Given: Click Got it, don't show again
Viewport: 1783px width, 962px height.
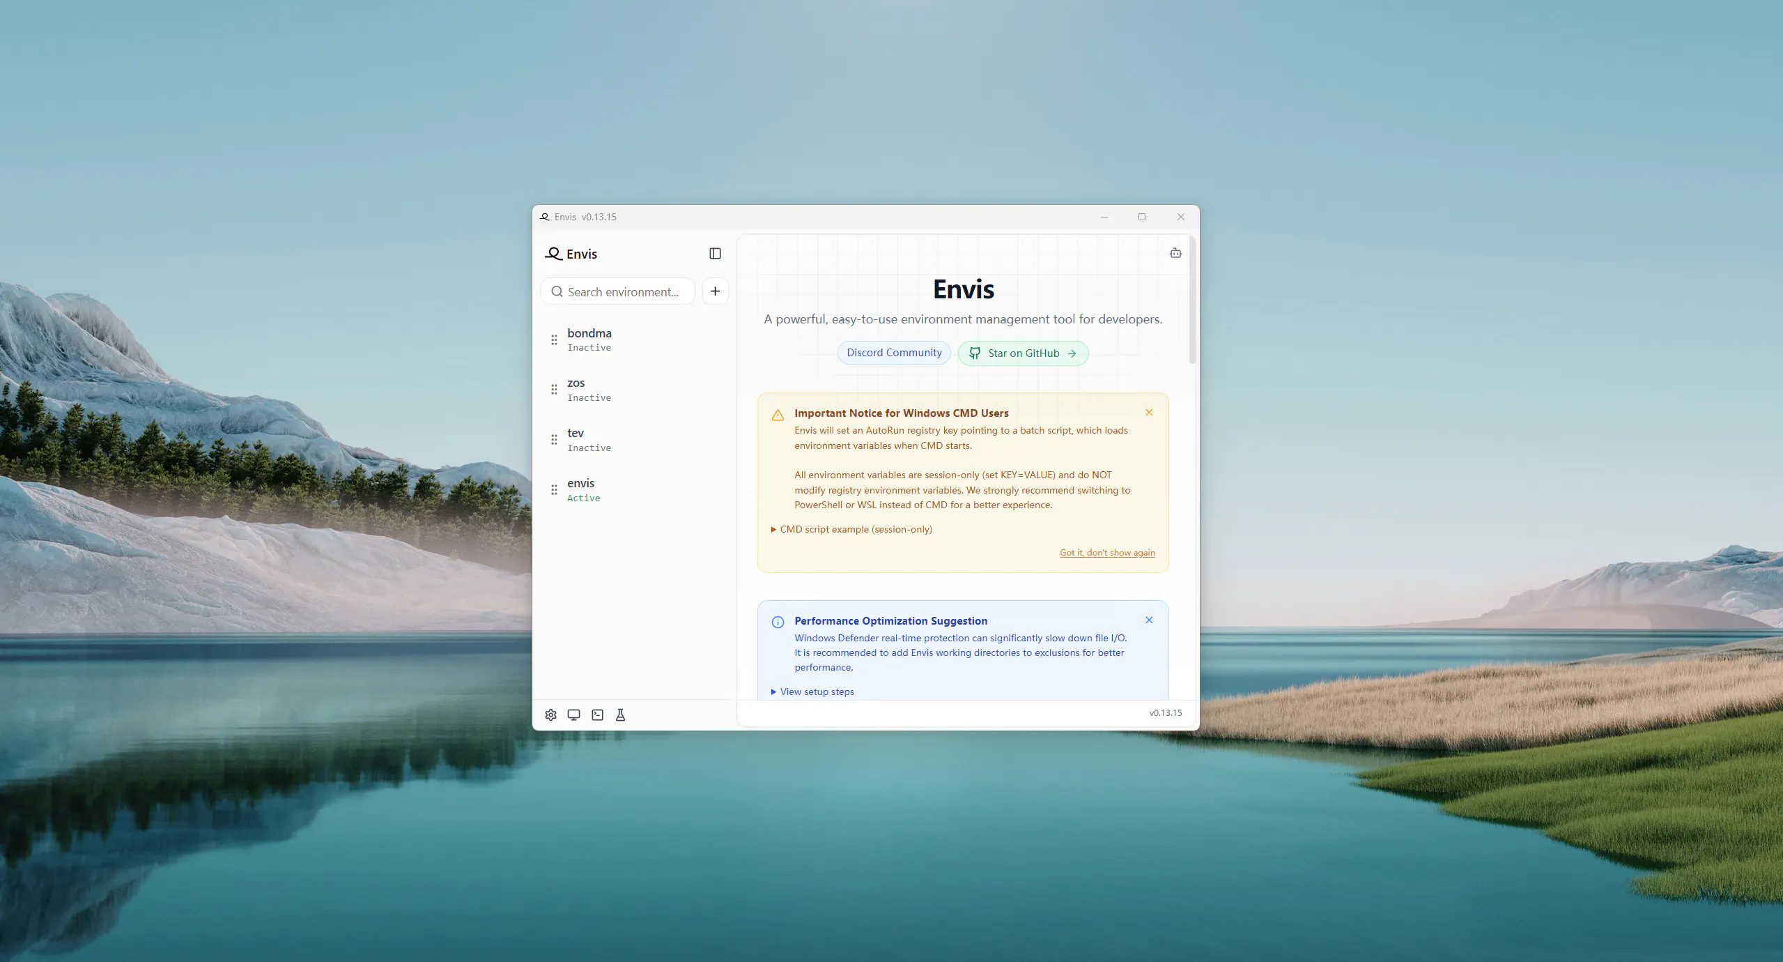Looking at the screenshot, I should [x=1107, y=553].
